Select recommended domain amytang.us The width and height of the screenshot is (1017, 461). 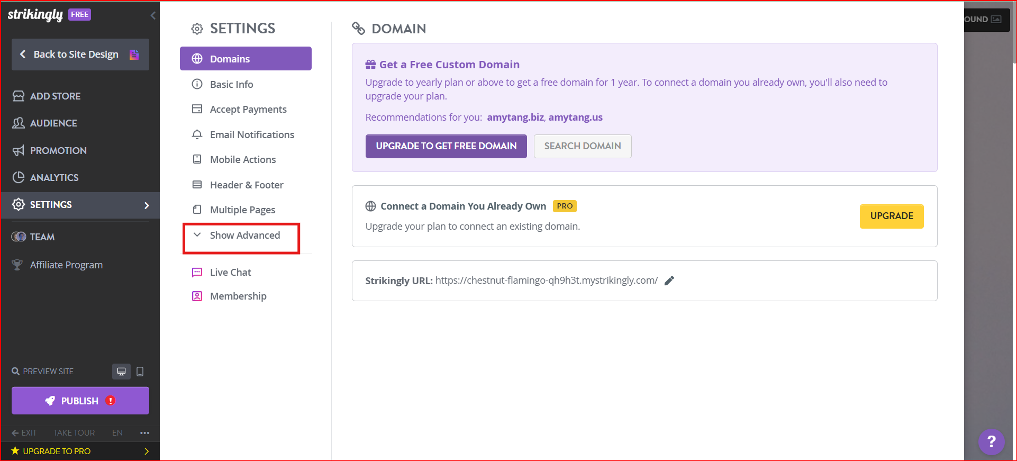click(575, 117)
